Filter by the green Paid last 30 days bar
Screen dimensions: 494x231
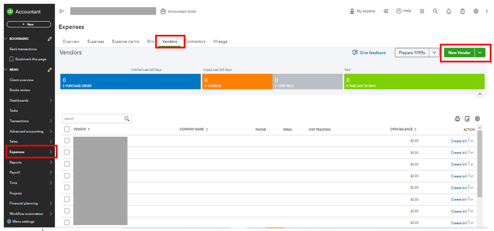pyautogui.click(x=415, y=82)
